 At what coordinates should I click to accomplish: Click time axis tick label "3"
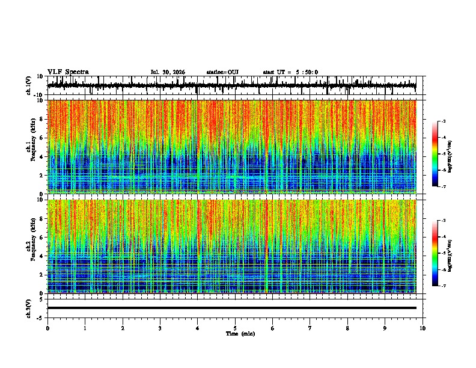tap(160, 328)
